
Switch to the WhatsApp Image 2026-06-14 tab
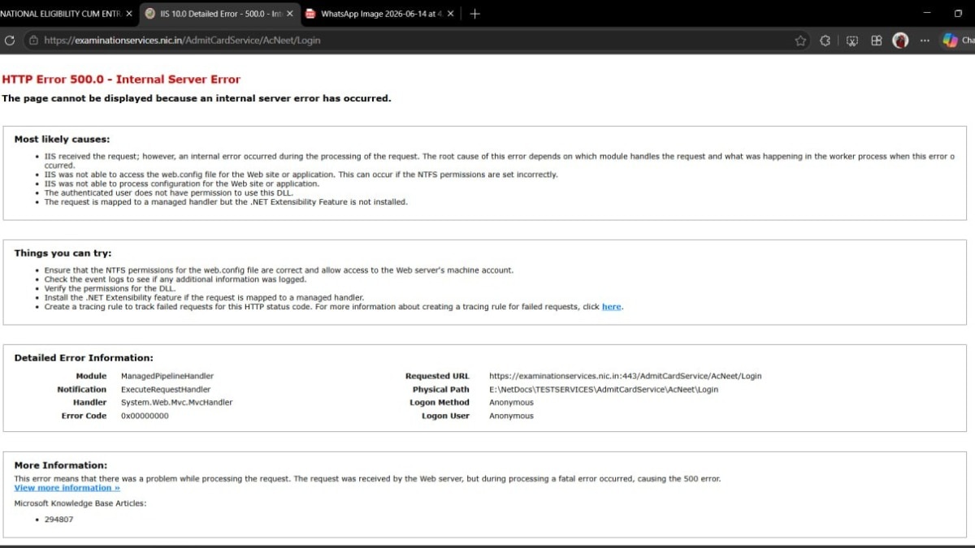pos(380,14)
